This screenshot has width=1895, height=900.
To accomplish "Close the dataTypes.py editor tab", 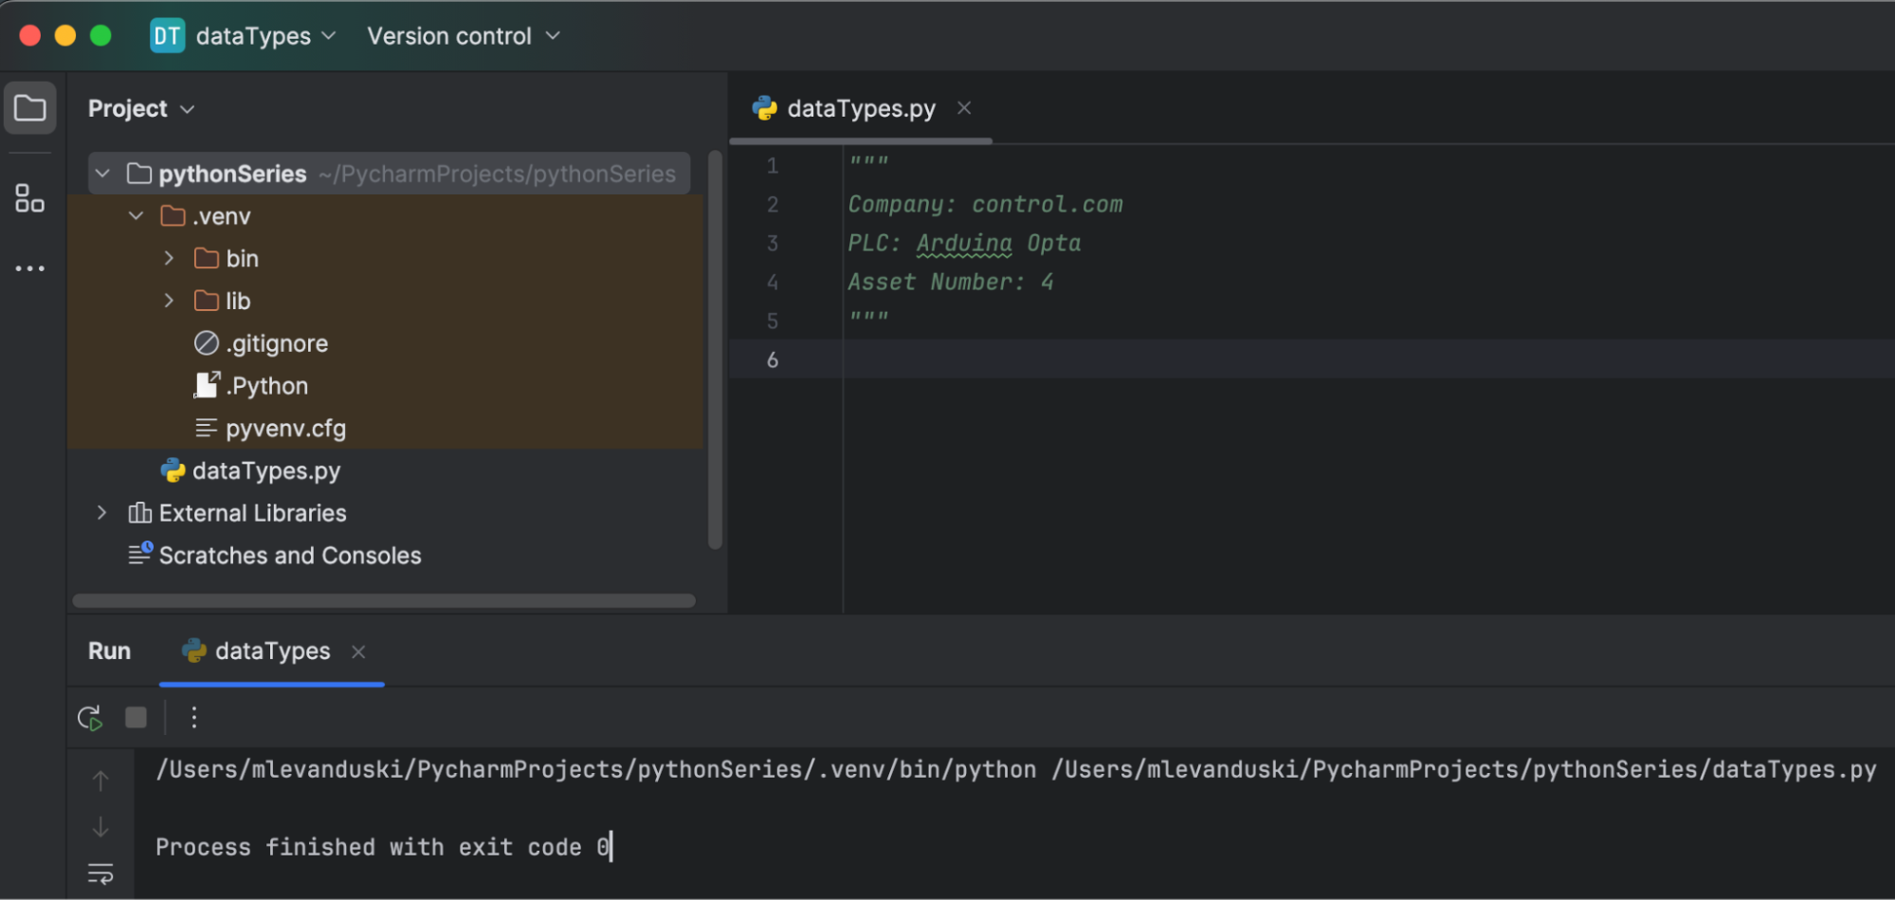I will (964, 108).
